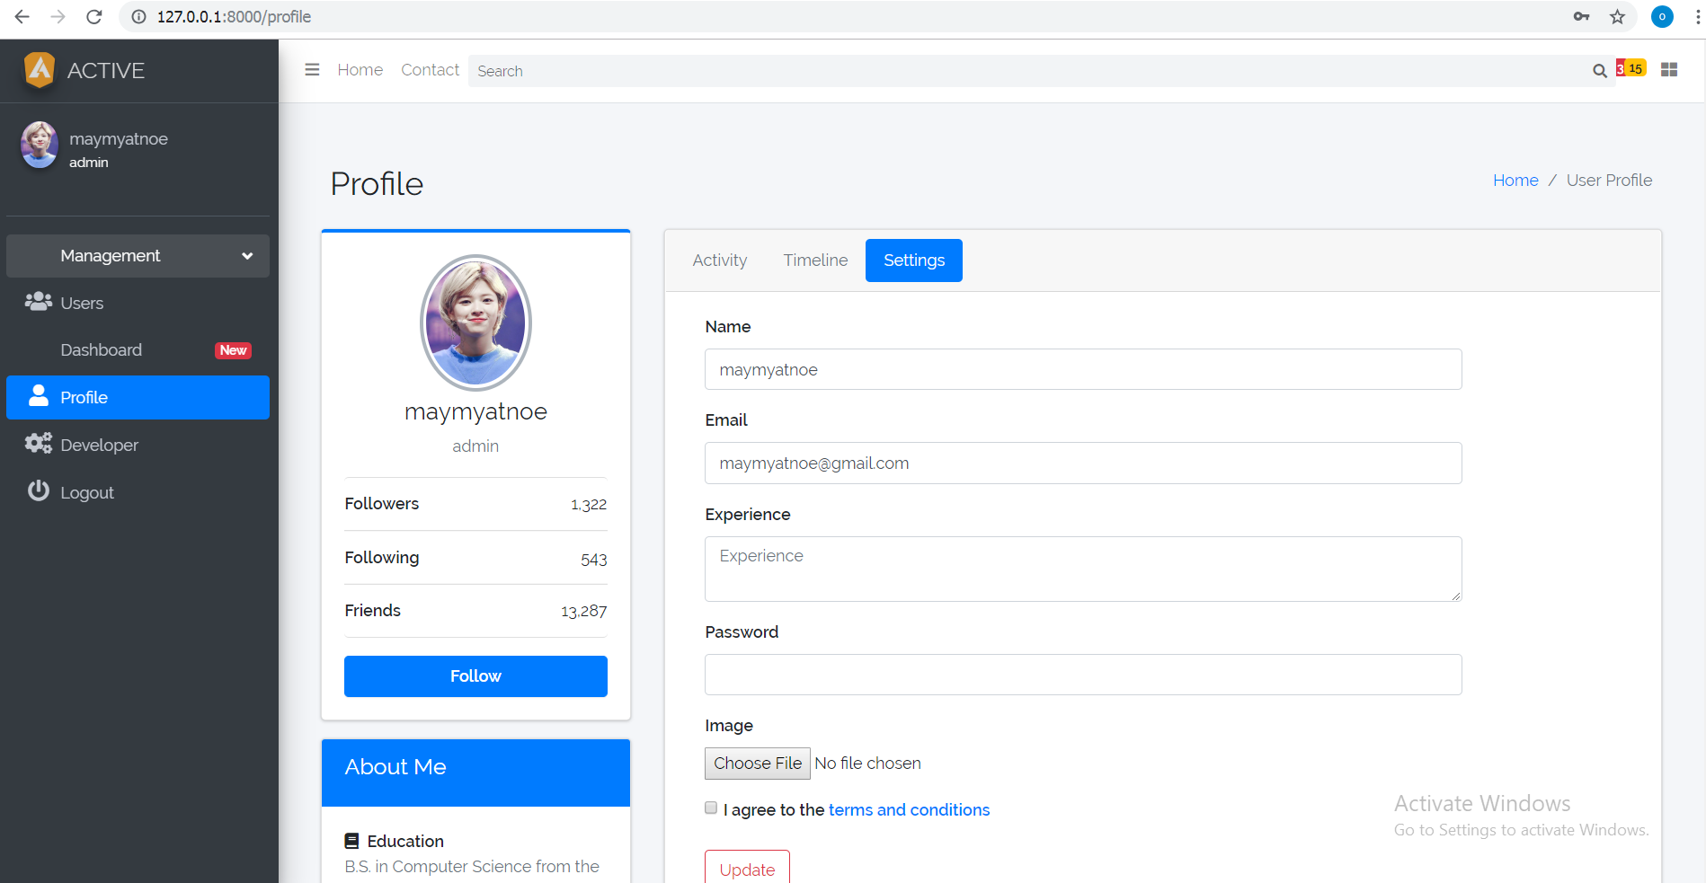Click the Developer gears icon in sidebar
The width and height of the screenshot is (1706, 883).
point(38,443)
